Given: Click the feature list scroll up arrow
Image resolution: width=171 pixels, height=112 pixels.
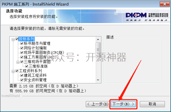Looking at the screenshot, I should pyautogui.click(x=98, y=40).
